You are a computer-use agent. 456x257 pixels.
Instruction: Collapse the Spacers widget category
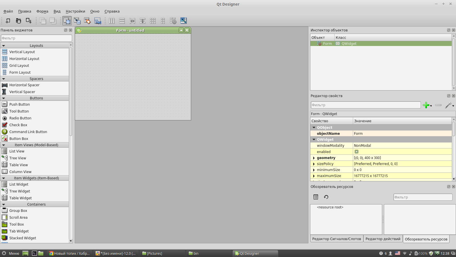click(x=4, y=79)
